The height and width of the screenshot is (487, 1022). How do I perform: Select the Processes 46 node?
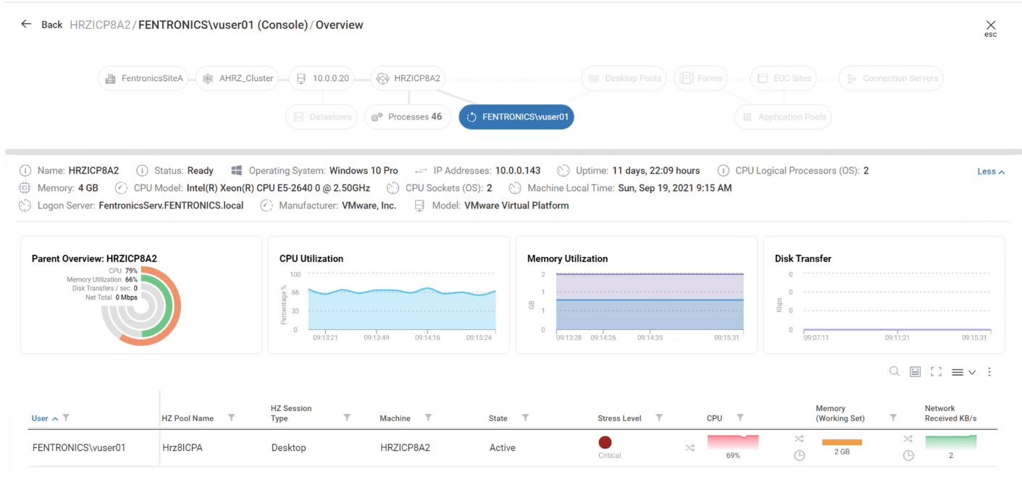click(407, 117)
